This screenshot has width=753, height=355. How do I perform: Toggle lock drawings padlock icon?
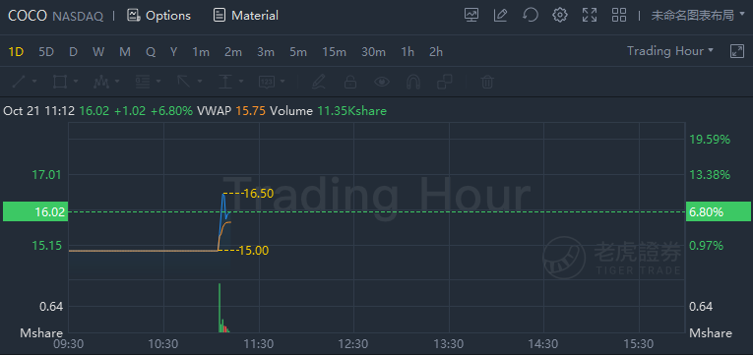pyautogui.click(x=350, y=82)
